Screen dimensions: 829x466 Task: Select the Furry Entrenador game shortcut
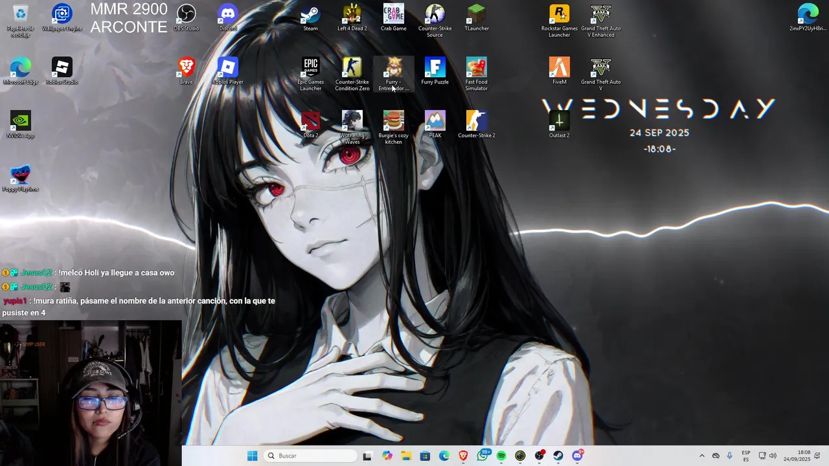[x=394, y=74]
